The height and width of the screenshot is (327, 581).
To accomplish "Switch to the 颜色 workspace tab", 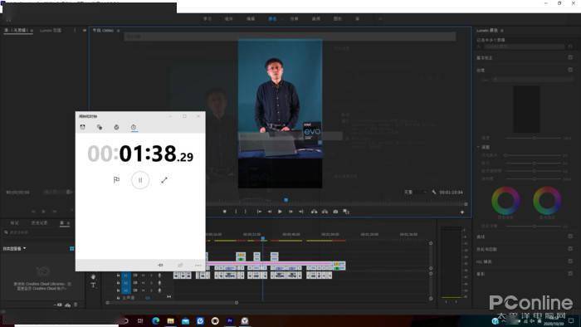I will pos(272,18).
